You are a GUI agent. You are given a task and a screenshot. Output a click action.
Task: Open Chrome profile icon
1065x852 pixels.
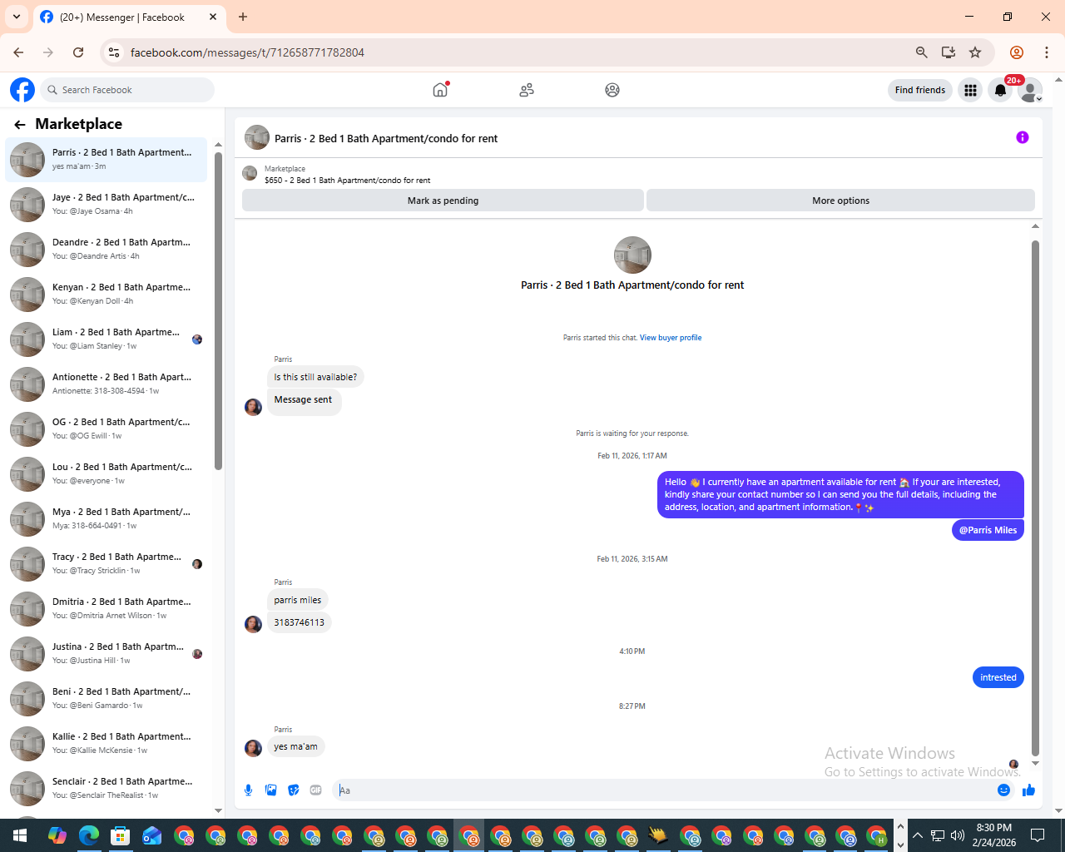pyautogui.click(x=1017, y=52)
